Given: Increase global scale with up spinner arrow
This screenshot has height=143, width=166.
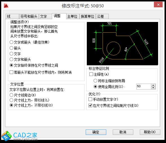Looking at the screenshot, I should coord(153,85).
